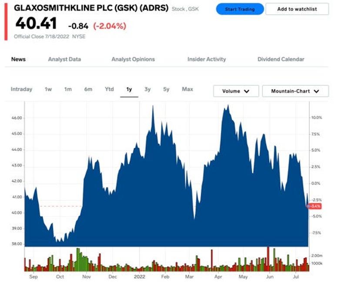Add GSK to watchlist
Screen dimensions: 348x292
[x=297, y=9]
